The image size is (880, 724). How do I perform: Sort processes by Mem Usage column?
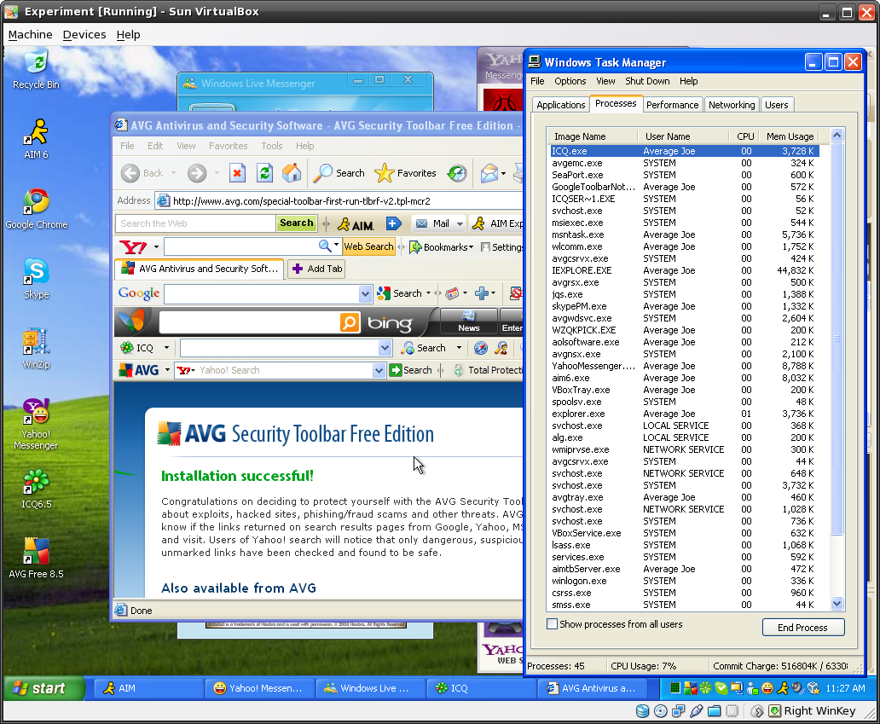coord(790,136)
